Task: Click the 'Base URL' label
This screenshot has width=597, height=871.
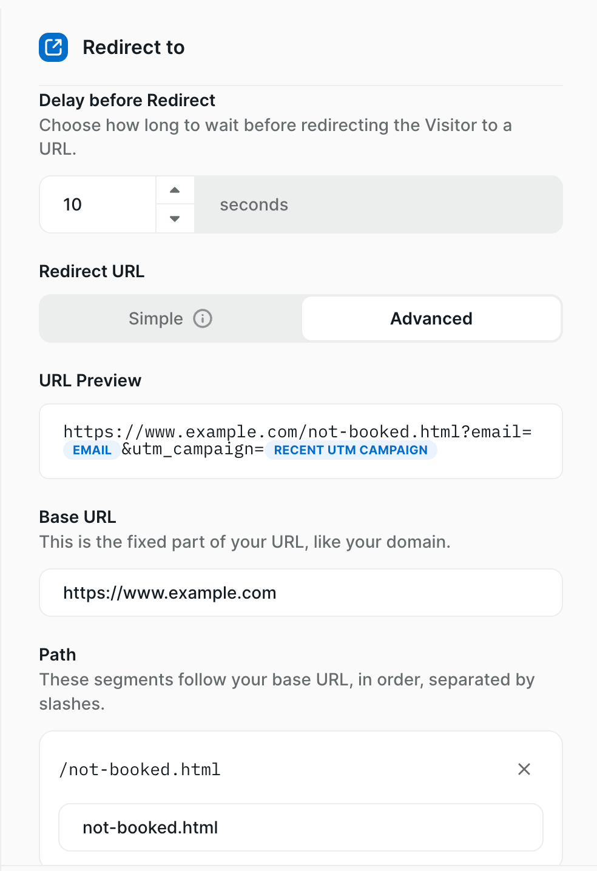Action: pos(78,517)
